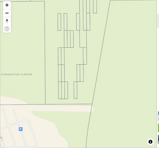
Task: Select the isolated narrow parcel at top right of cluster
Action: 95,7
